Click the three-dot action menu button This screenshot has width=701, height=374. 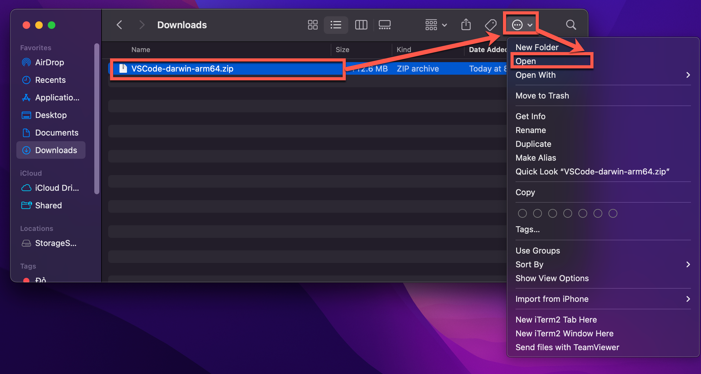[x=519, y=25]
